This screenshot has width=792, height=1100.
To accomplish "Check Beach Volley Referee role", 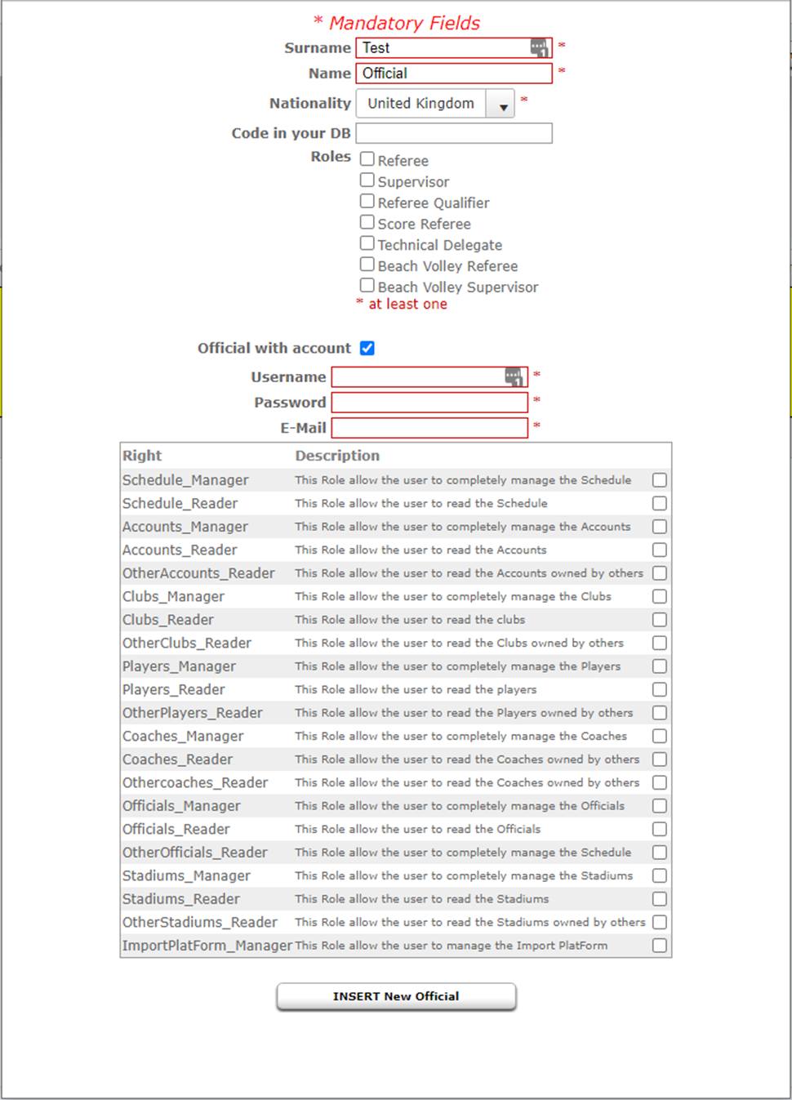I will pos(367,265).
